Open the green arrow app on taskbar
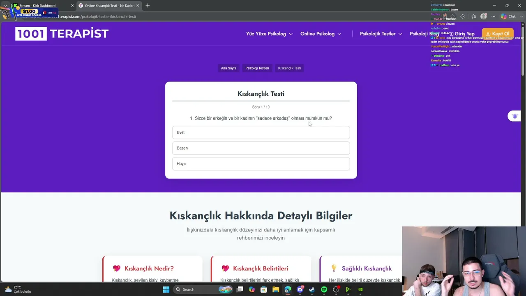 tap(348, 289)
